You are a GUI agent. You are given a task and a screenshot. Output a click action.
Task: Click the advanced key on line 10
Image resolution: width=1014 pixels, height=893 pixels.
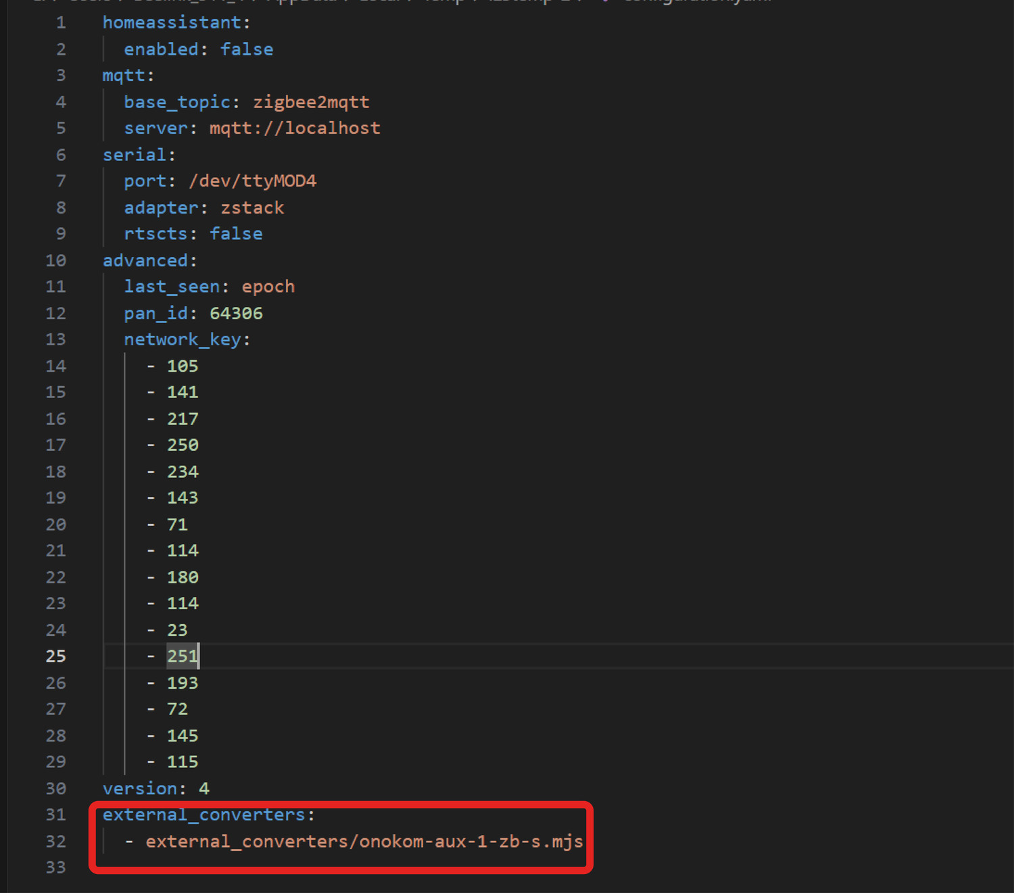[x=145, y=260]
